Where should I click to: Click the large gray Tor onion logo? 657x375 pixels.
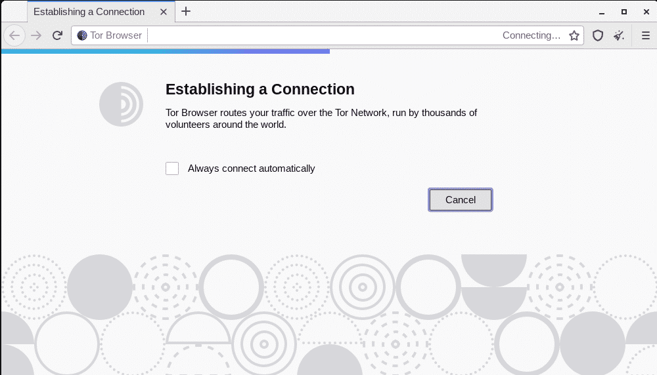click(x=121, y=104)
